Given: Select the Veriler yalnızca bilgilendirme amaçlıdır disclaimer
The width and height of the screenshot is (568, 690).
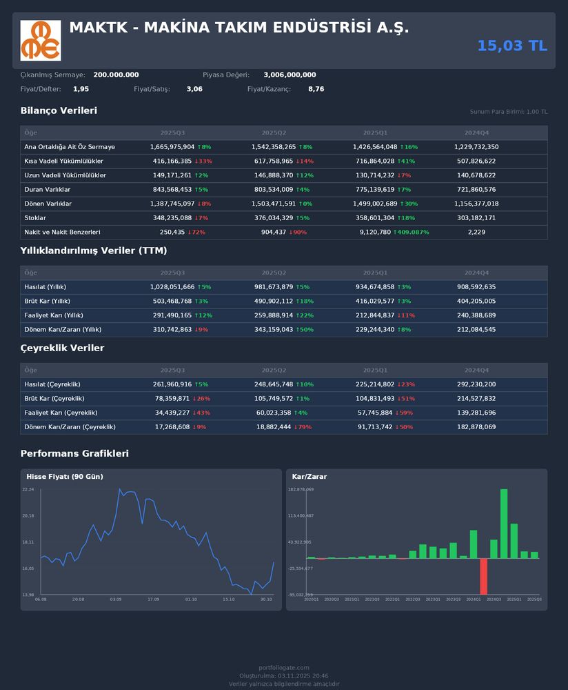Looking at the screenshot, I should coord(284,684).
